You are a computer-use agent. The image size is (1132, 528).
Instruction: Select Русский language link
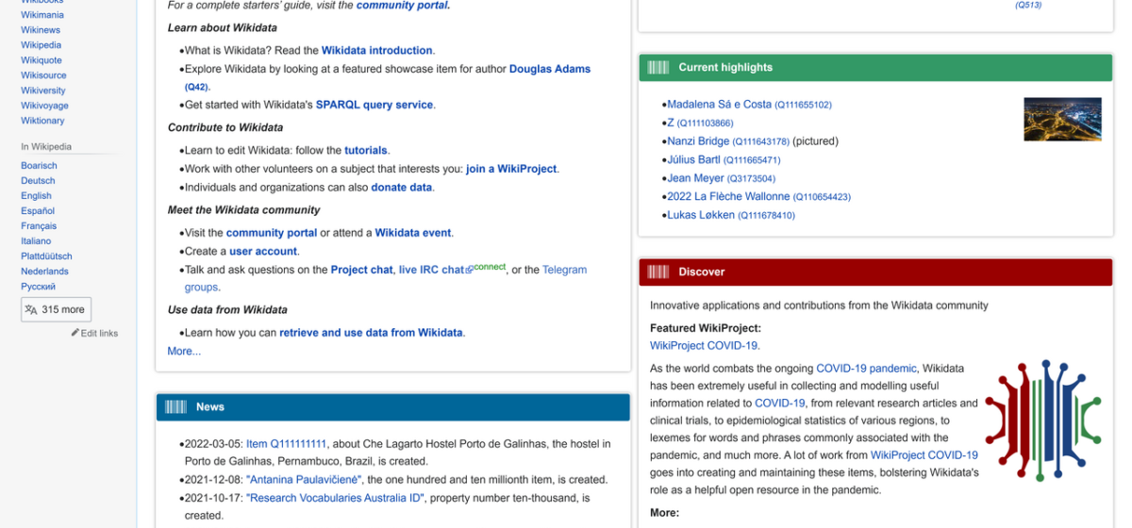pos(38,287)
